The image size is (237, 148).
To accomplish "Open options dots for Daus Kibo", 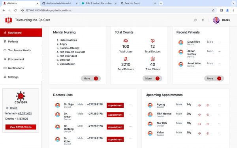I will (x=219, y=42).
